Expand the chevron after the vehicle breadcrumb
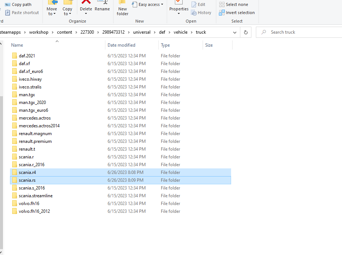 192,32
